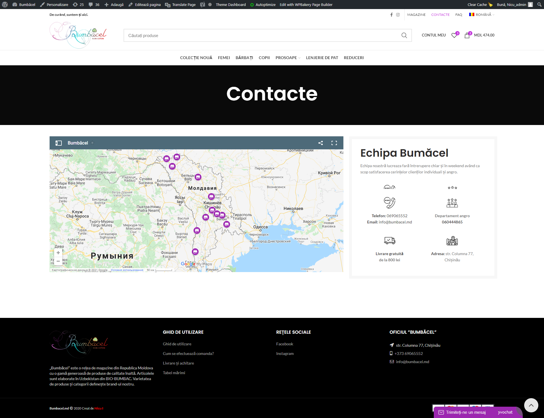Zoom in the map with plus

click(58, 253)
